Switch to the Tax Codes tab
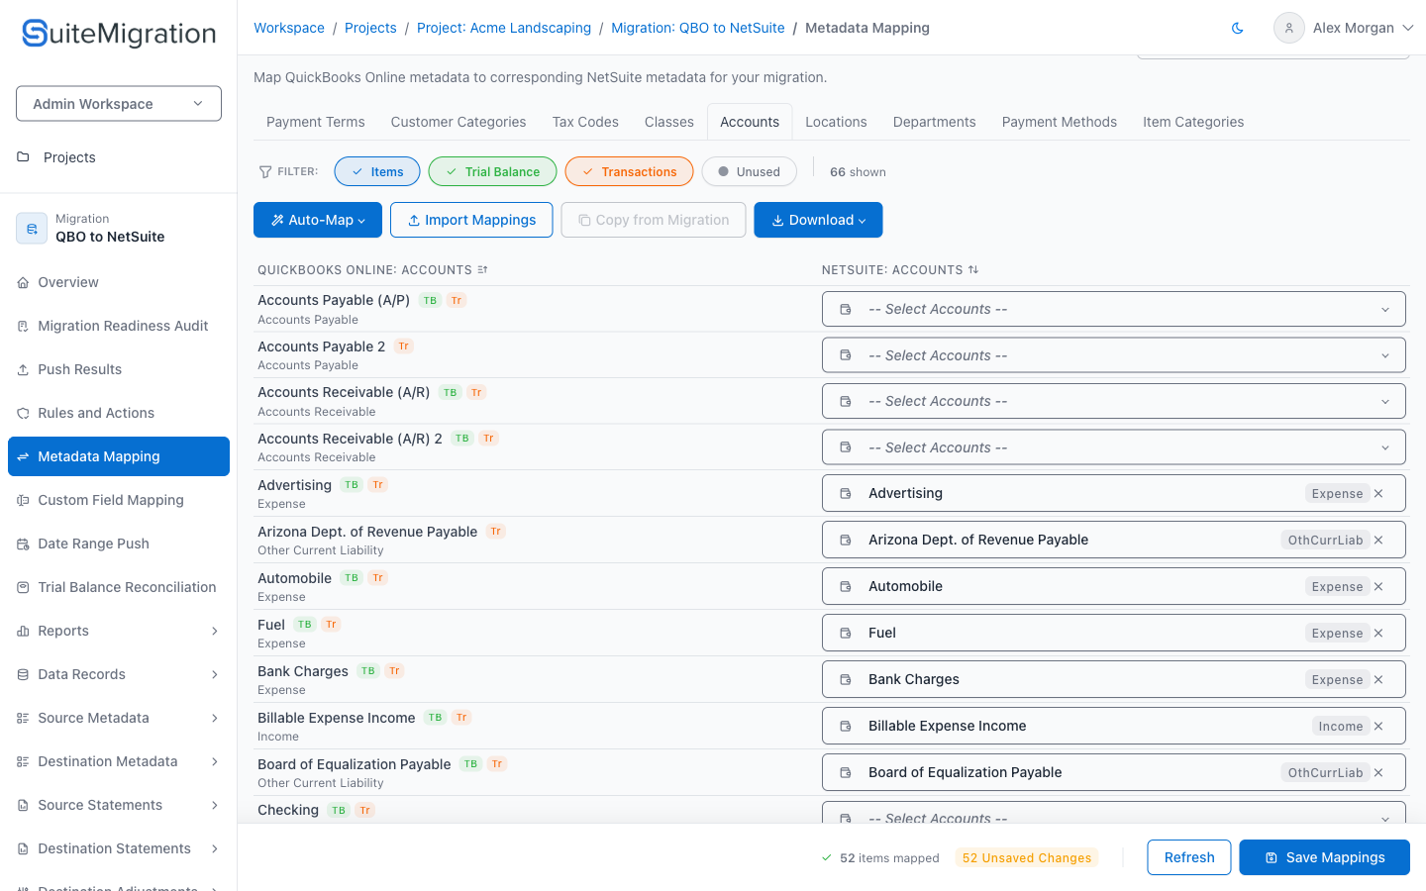Screen dimensions: 1426x891 pyautogui.click(x=585, y=122)
